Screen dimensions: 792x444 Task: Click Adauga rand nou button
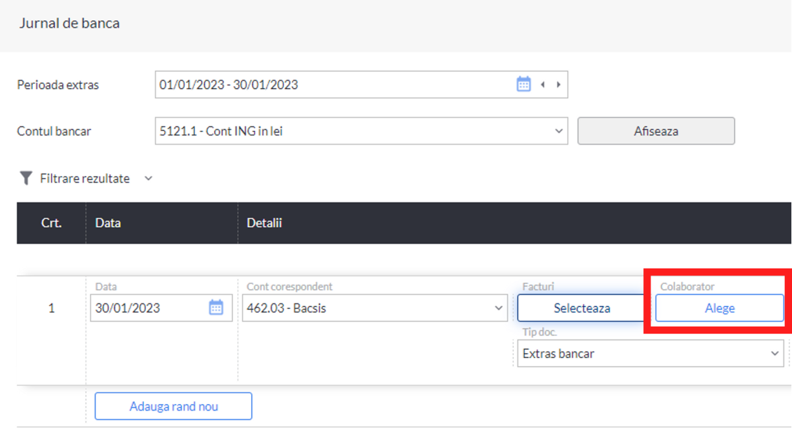[x=173, y=407]
